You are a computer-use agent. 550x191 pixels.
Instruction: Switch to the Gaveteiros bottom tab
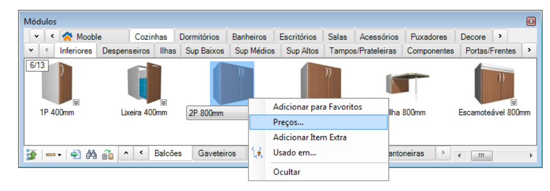click(217, 153)
